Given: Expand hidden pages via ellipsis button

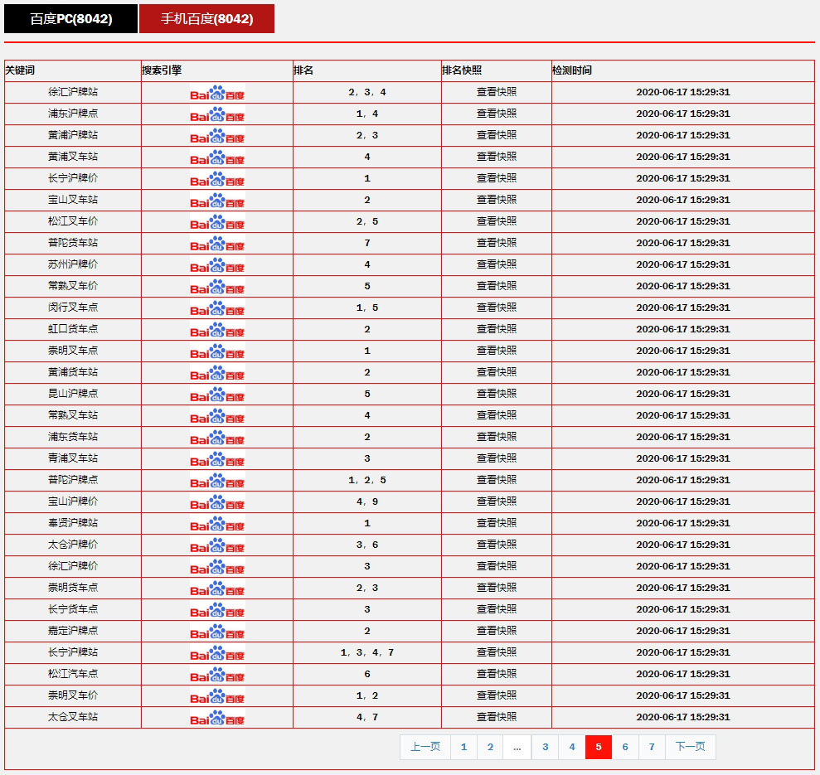Looking at the screenshot, I should [x=517, y=747].
